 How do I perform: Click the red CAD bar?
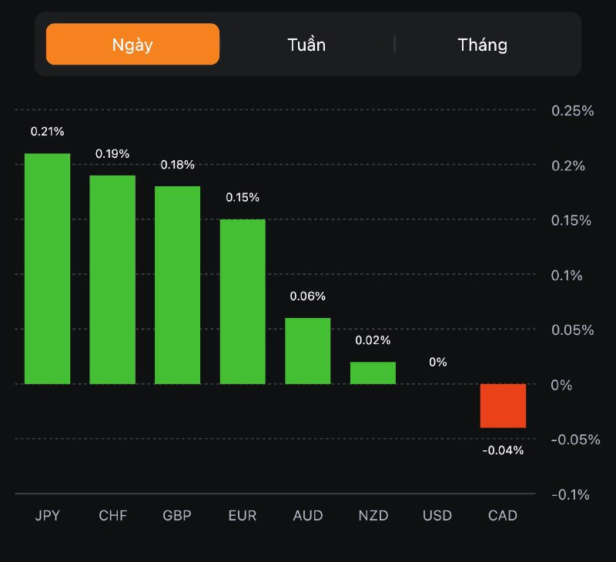[503, 406]
